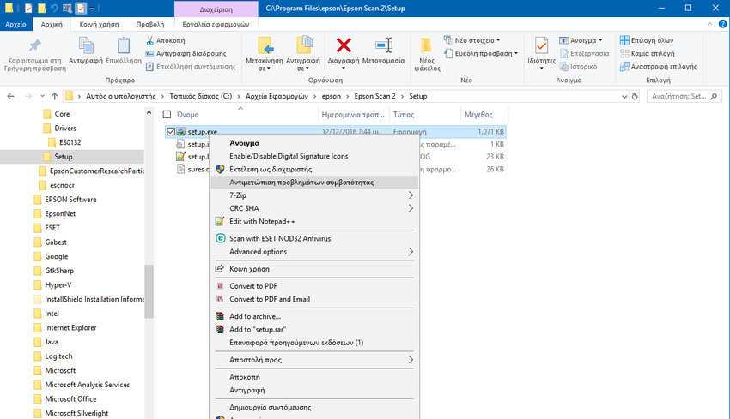The image size is (730, 419).
Task: Click Pin to Quick access (Καρφίτσωμα) icon
Action: [x=35, y=45]
